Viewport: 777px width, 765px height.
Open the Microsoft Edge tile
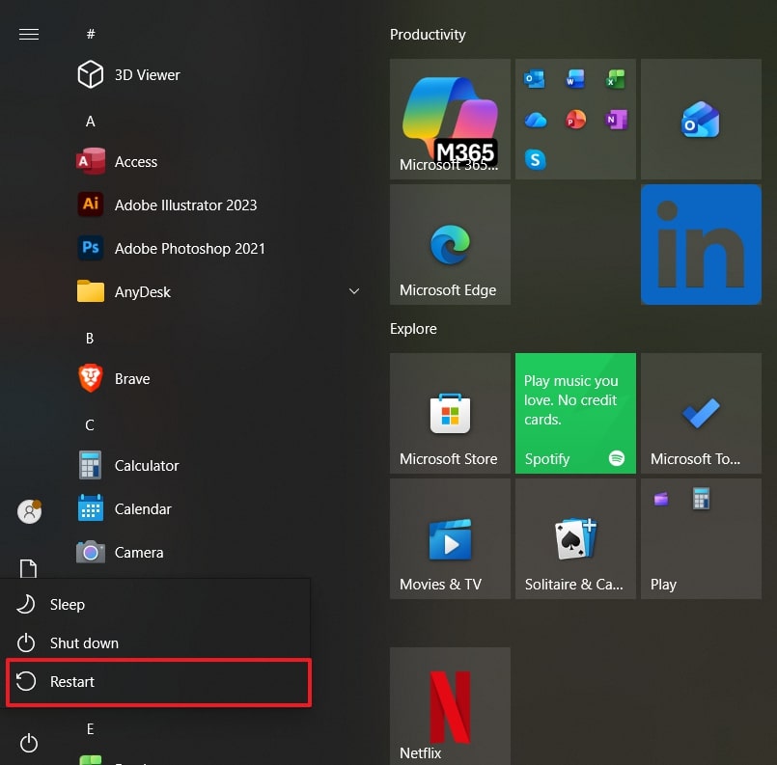pyautogui.click(x=450, y=244)
